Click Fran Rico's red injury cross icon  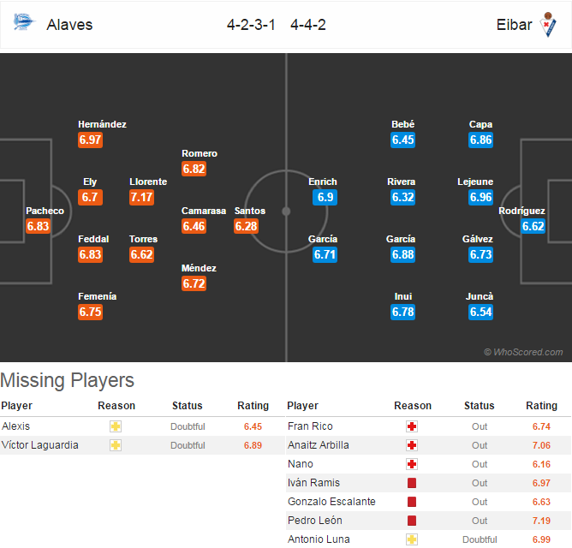412,426
